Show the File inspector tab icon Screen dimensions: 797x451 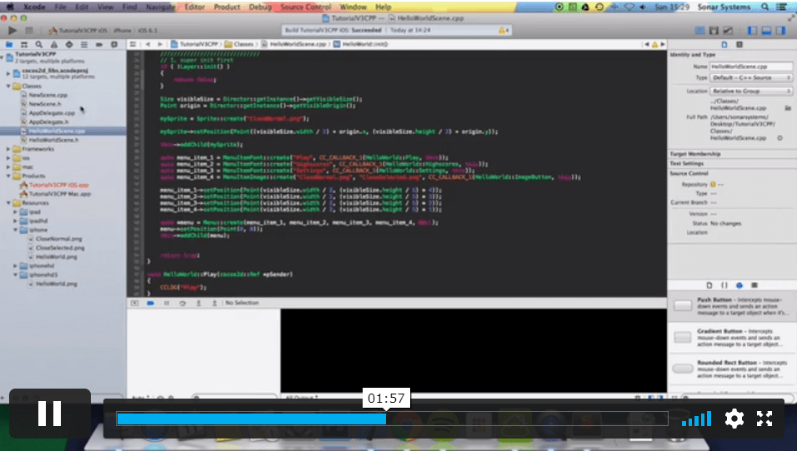(x=724, y=45)
